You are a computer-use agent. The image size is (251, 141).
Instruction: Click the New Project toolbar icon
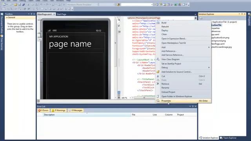click(x=4, y=5)
